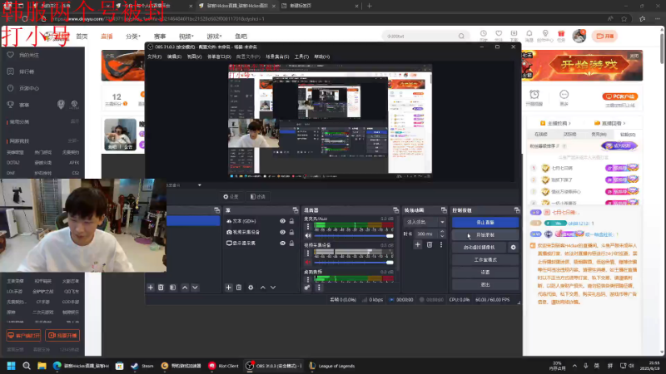This screenshot has width=666, height=374.
Task: Open League of Legends taskbar item
Action: point(331,366)
